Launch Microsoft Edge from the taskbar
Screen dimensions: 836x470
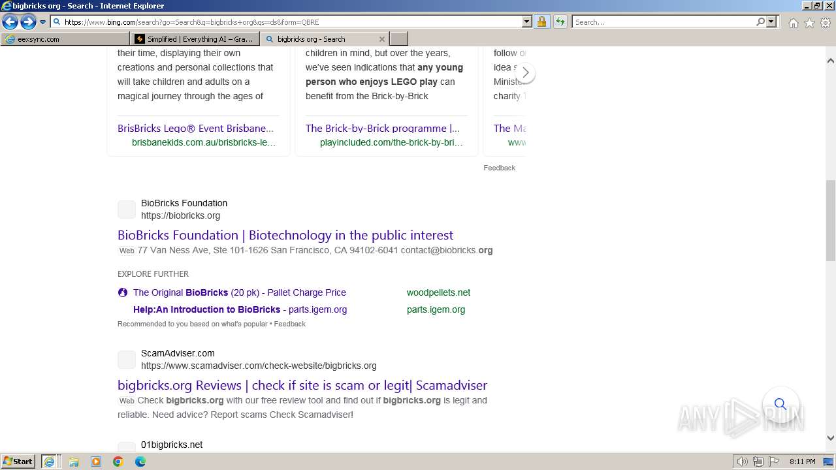click(x=140, y=462)
